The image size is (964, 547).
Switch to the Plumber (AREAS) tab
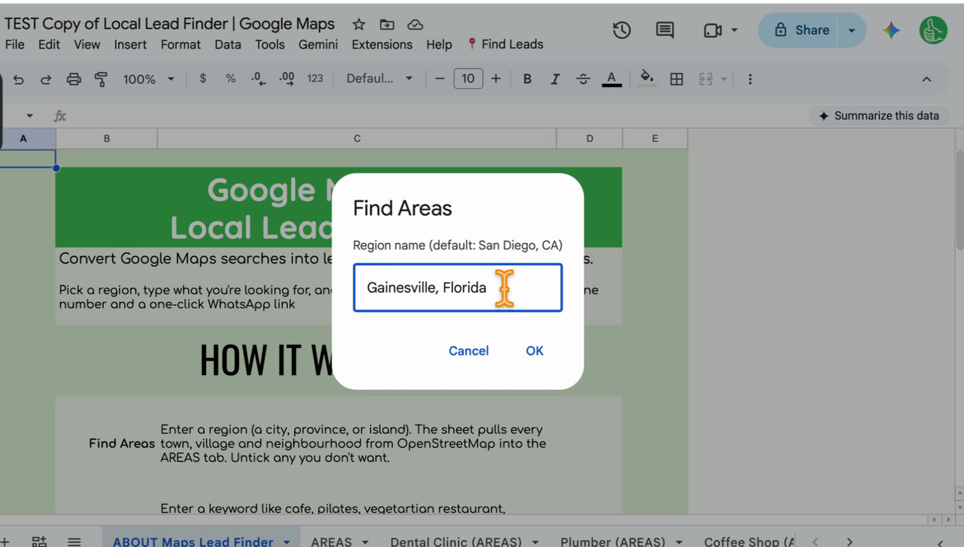click(x=613, y=541)
